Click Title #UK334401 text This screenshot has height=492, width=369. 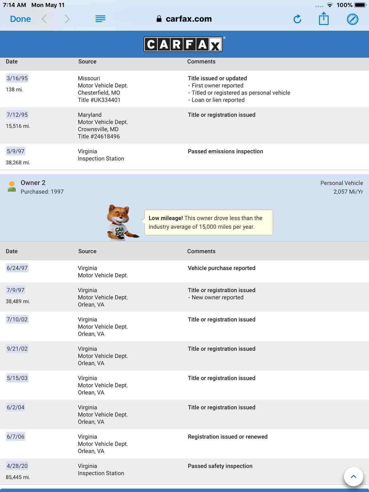click(99, 100)
